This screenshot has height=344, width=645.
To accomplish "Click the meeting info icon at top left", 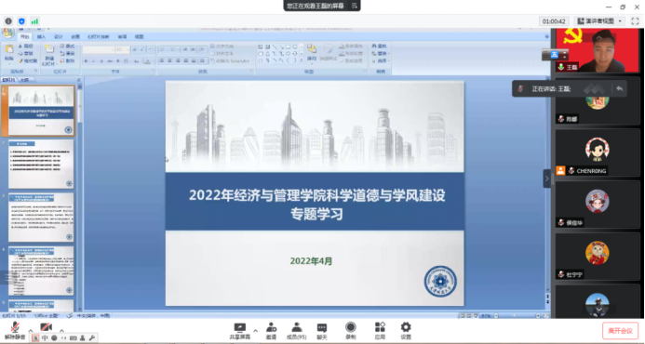I will tap(8, 21).
